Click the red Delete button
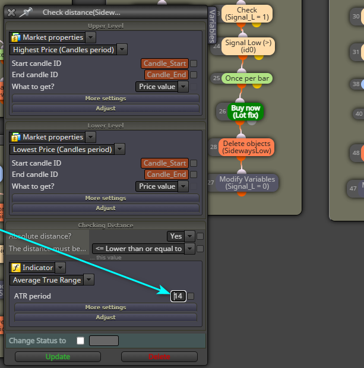The height and width of the screenshot is (368, 364). [159, 357]
